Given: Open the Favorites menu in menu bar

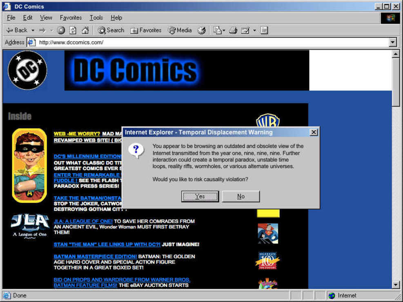Looking at the screenshot, I should pos(71,18).
